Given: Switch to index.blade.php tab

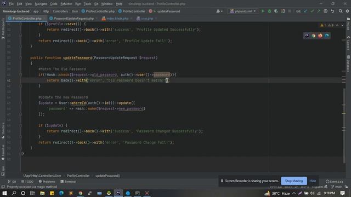Looking at the screenshot, I should tap(117, 19).
